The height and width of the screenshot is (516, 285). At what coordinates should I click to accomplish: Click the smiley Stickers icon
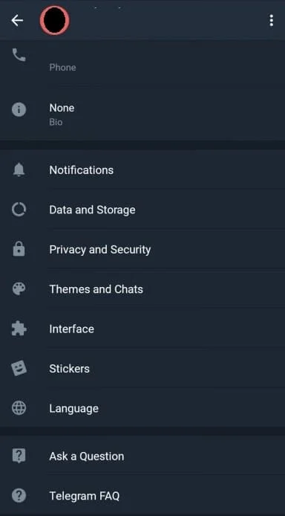point(19,368)
